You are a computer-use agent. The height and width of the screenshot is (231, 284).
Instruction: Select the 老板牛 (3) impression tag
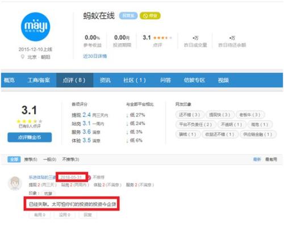pyautogui.click(x=250, y=115)
